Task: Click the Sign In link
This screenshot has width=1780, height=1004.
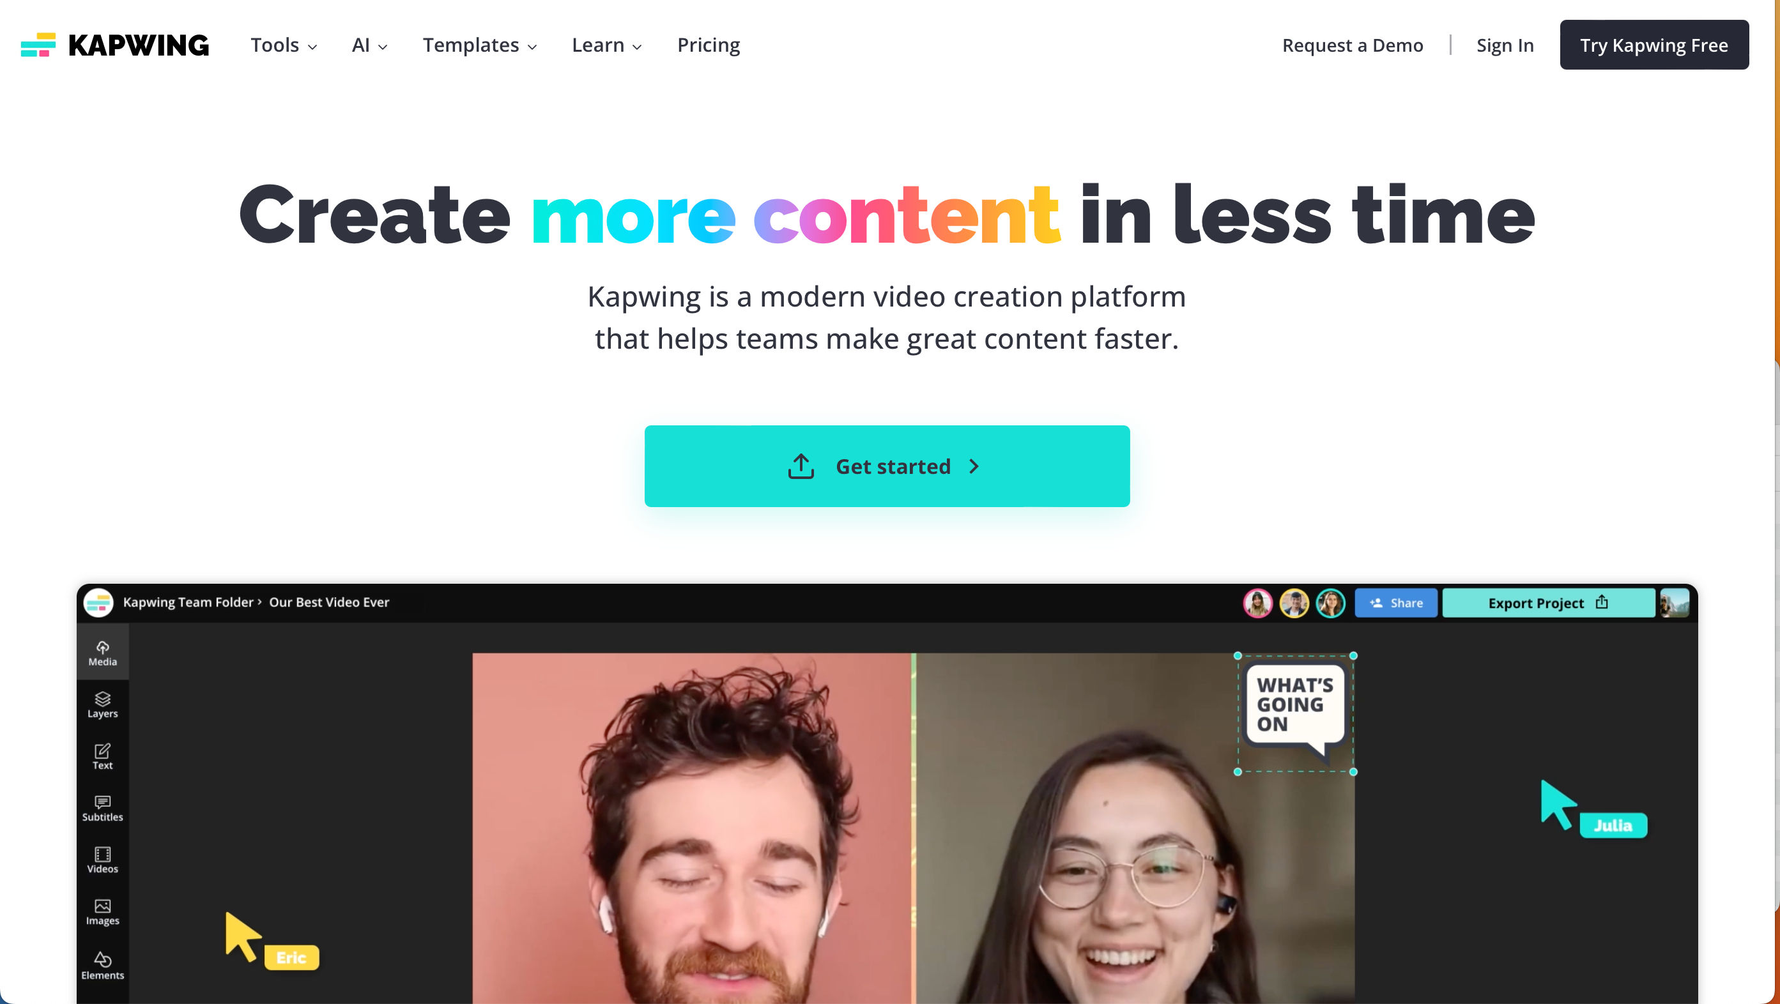Action: coord(1506,45)
